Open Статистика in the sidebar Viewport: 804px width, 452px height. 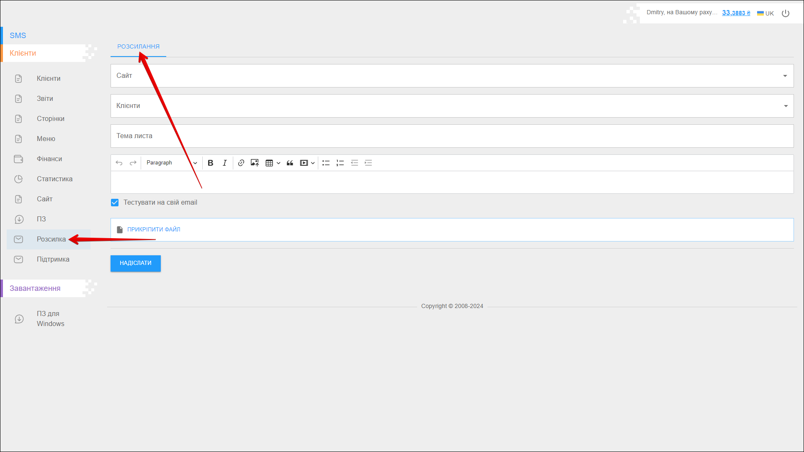pyautogui.click(x=54, y=179)
